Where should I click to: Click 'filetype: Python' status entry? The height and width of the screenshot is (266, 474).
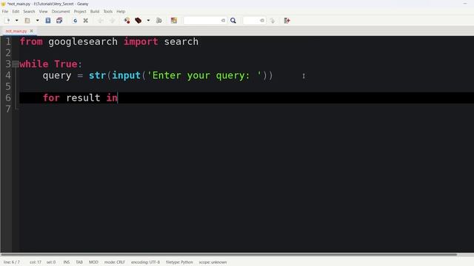pyautogui.click(x=179, y=262)
